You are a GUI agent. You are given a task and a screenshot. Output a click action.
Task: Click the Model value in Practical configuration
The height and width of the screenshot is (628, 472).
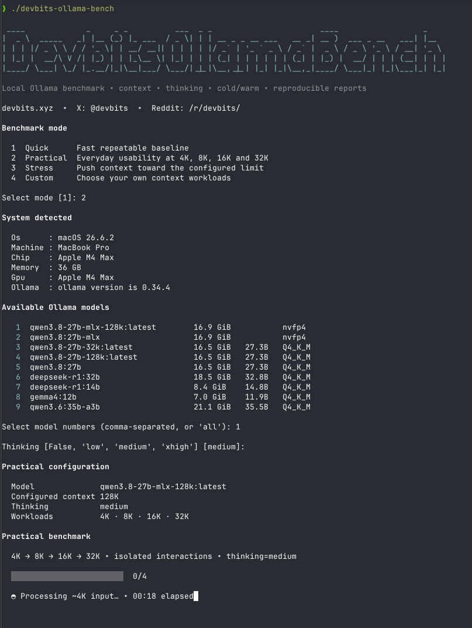tap(163, 487)
